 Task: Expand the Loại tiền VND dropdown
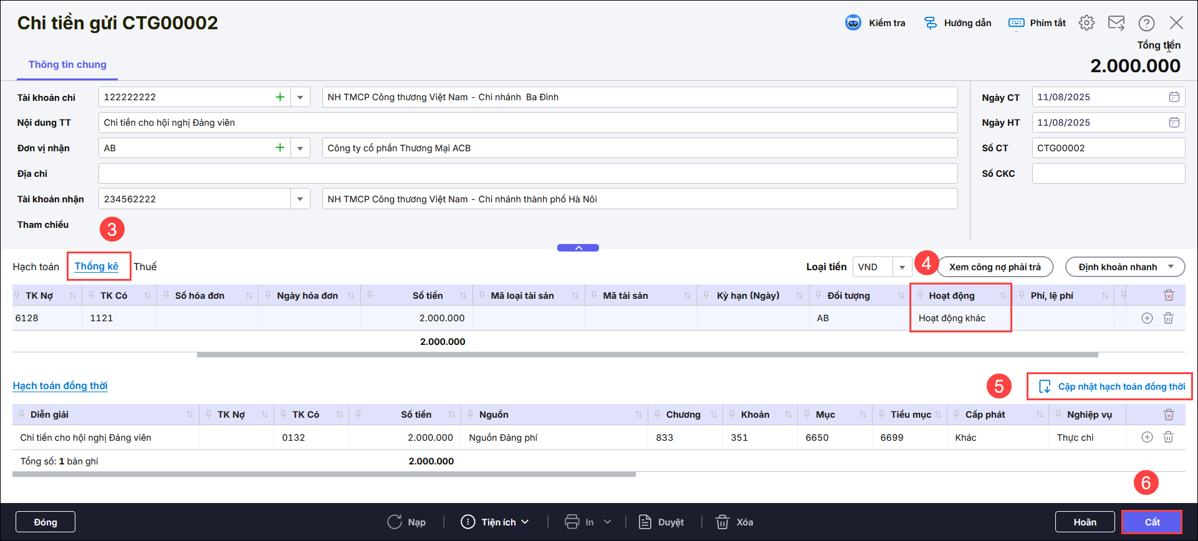pos(901,267)
